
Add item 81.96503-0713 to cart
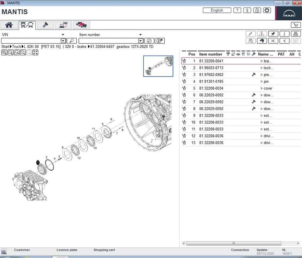tap(184, 68)
